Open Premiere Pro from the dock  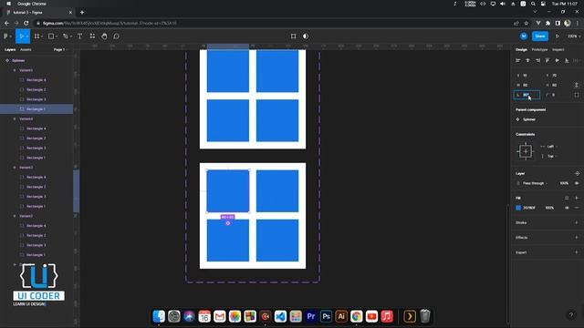[x=311, y=316]
